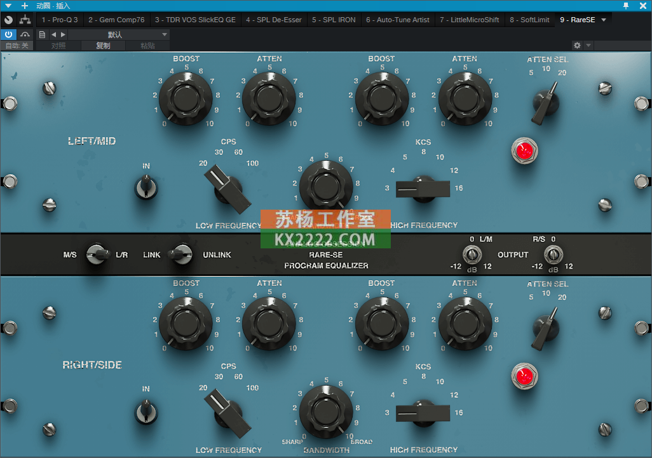Click the RIGHT/SIDE BANDWIDTH knob

(x=326, y=412)
